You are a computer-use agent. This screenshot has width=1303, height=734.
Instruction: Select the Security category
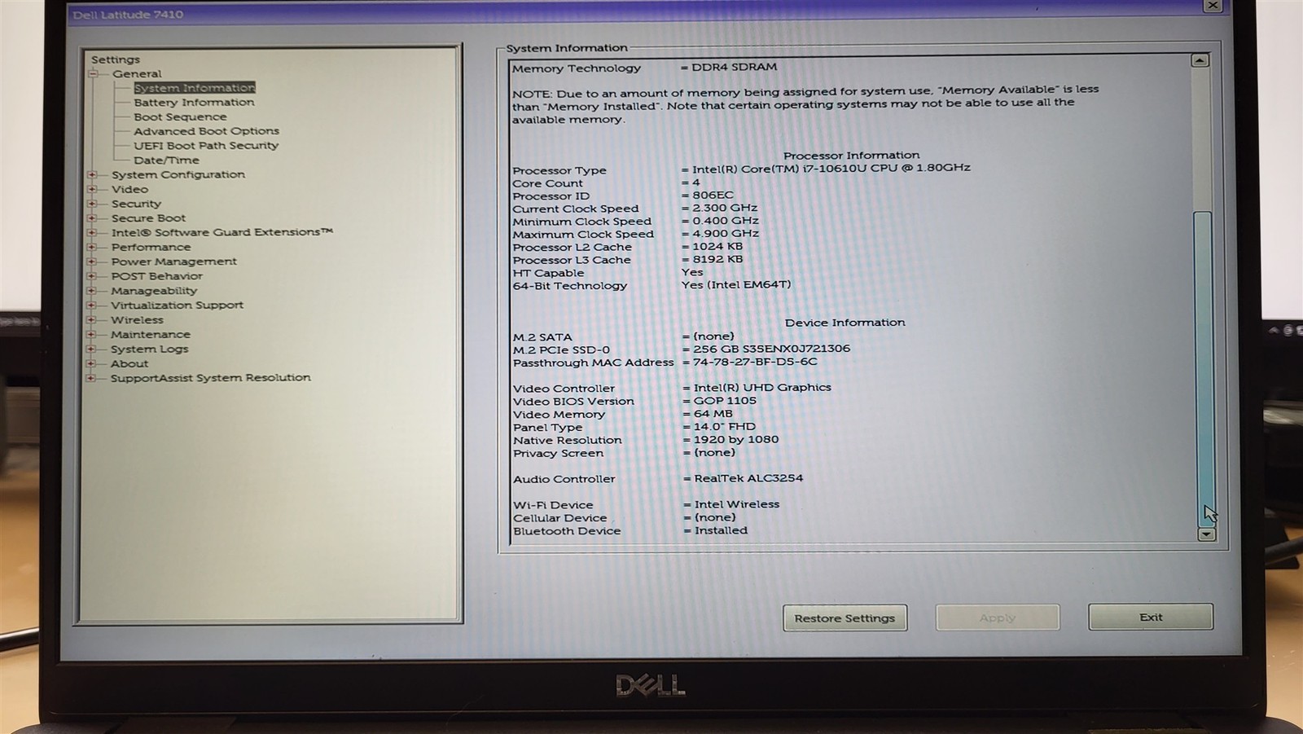[x=136, y=204]
